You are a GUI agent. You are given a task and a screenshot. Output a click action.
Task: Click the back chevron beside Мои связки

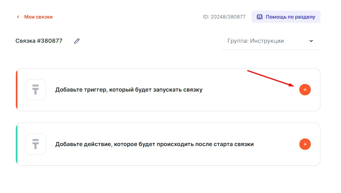18,17
